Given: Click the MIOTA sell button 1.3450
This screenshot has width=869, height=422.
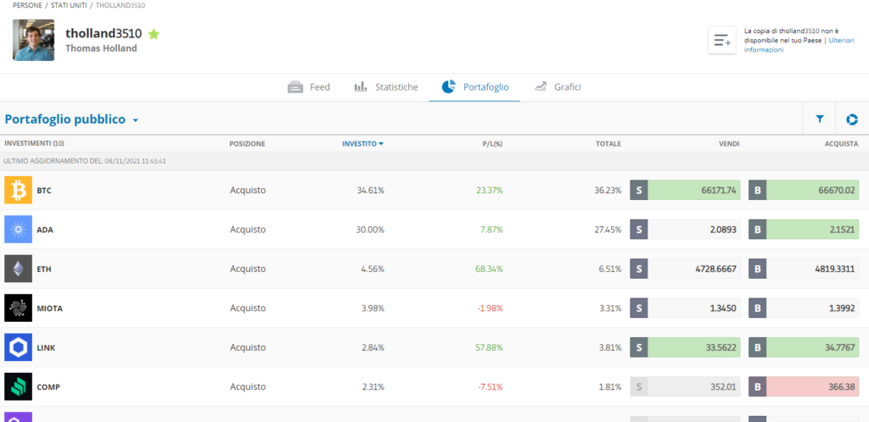Looking at the screenshot, I should click(685, 308).
